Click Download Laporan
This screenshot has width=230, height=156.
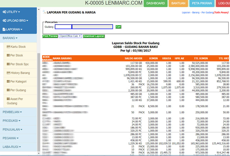(x=94, y=36)
